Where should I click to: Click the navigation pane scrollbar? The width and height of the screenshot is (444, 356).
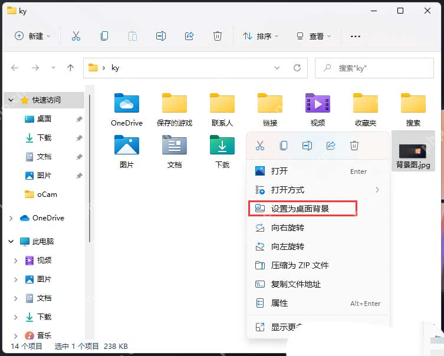pos(90,169)
